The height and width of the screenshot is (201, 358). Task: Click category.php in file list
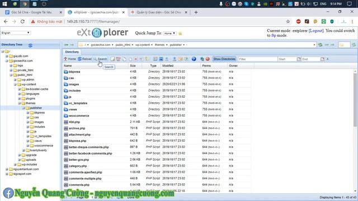pos(78,166)
